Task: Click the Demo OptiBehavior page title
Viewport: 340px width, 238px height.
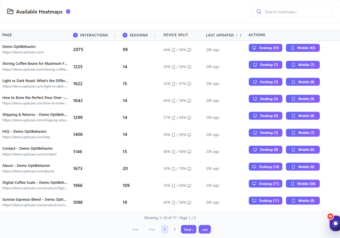Action: pyautogui.click(x=19, y=47)
